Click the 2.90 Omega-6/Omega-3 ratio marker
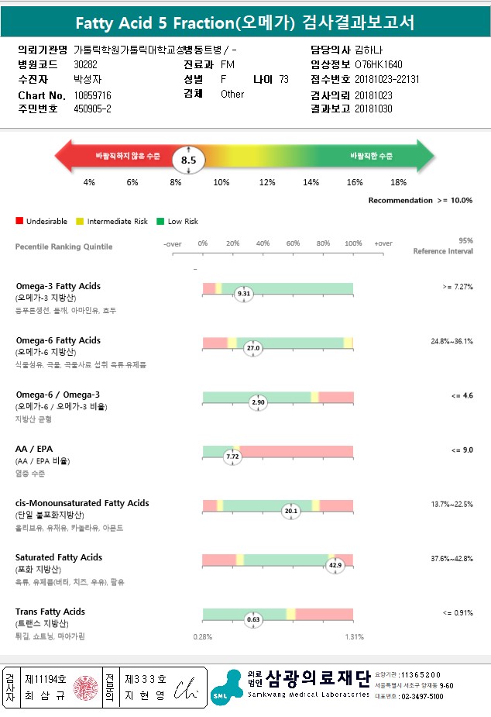The height and width of the screenshot is (717, 491). [258, 402]
